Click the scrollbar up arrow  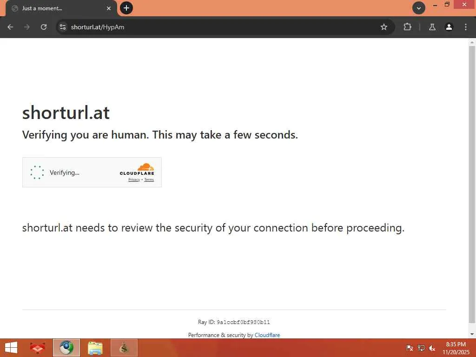click(472, 42)
